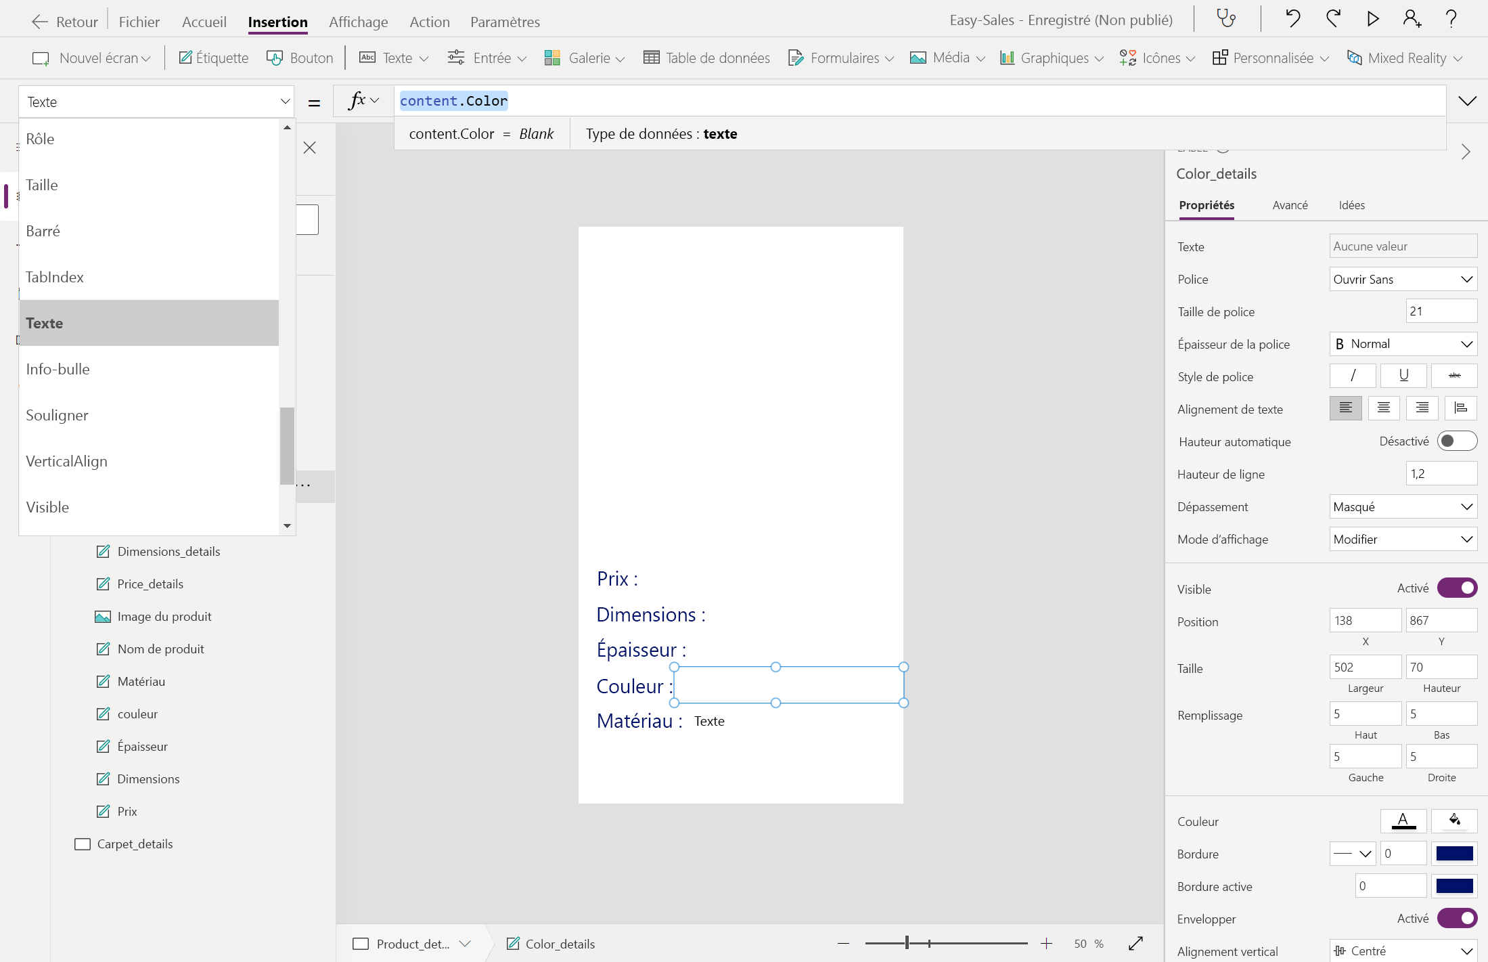Image resolution: width=1488 pixels, height=962 pixels.
Task: Open the Police font dropdown
Action: pyautogui.click(x=1403, y=279)
